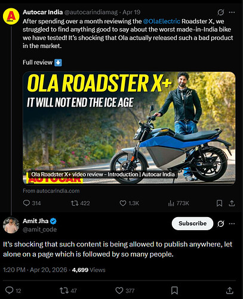Screen dimensions: 243x299
Task: Share the Autocar India post
Action: point(232,203)
